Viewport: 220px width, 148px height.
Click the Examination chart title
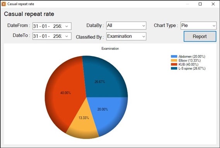click(110, 49)
